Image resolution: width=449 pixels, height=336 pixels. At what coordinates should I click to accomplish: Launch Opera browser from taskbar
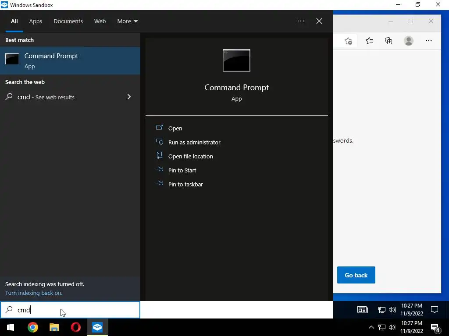pos(76,327)
